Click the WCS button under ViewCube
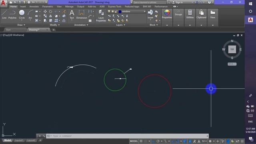Image resolution: width=256 pixels, height=144 pixels. coord(232,64)
